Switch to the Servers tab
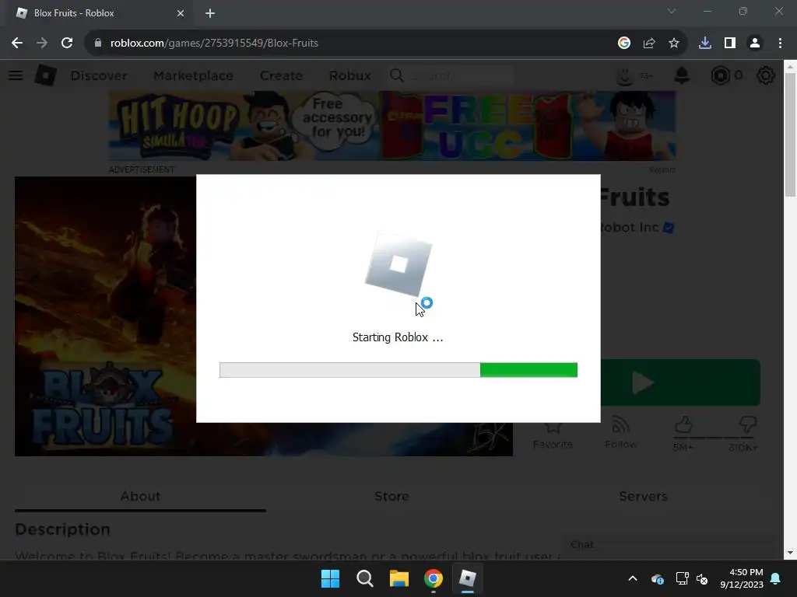797x597 pixels. (x=643, y=496)
